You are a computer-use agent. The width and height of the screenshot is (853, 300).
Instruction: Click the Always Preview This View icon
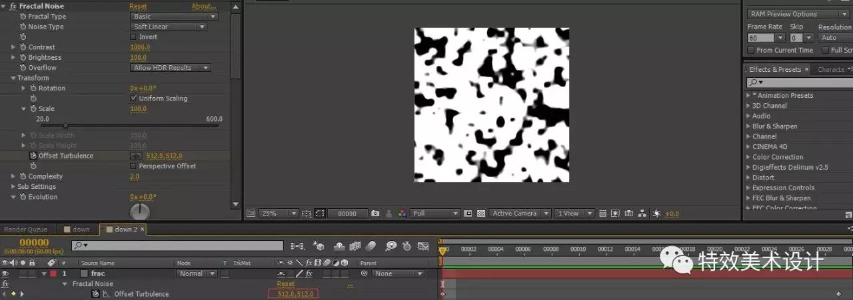pyautogui.click(x=251, y=214)
